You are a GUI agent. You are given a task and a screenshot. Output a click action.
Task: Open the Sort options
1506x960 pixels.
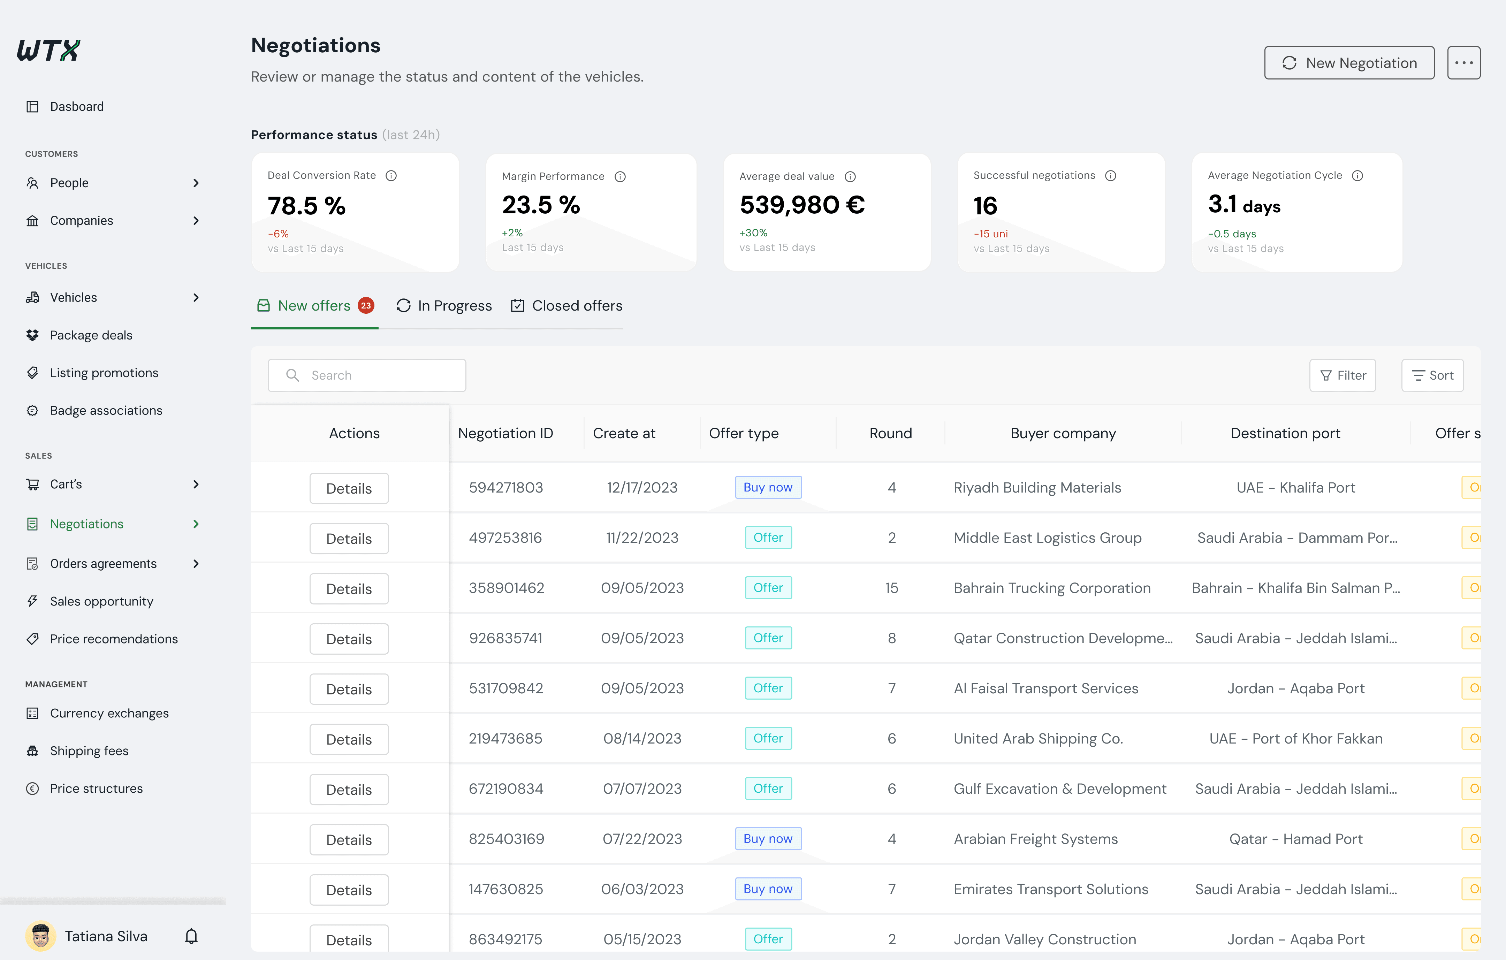point(1432,375)
